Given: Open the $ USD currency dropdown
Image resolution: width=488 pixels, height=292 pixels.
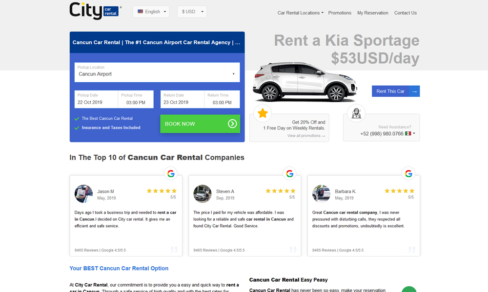Looking at the screenshot, I should (191, 12).
